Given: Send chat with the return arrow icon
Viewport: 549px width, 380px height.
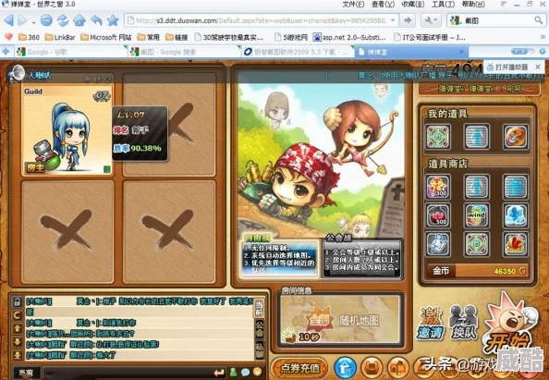Looking at the screenshot, I should coord(219,373).
